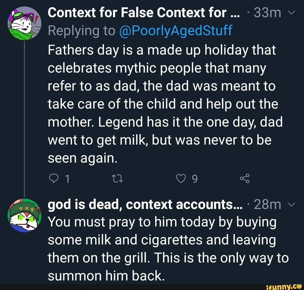Click the reply count showing 1

coord(66,178)
